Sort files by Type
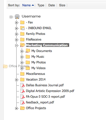This screenshot has width=106, height=120. click(41, 5)
